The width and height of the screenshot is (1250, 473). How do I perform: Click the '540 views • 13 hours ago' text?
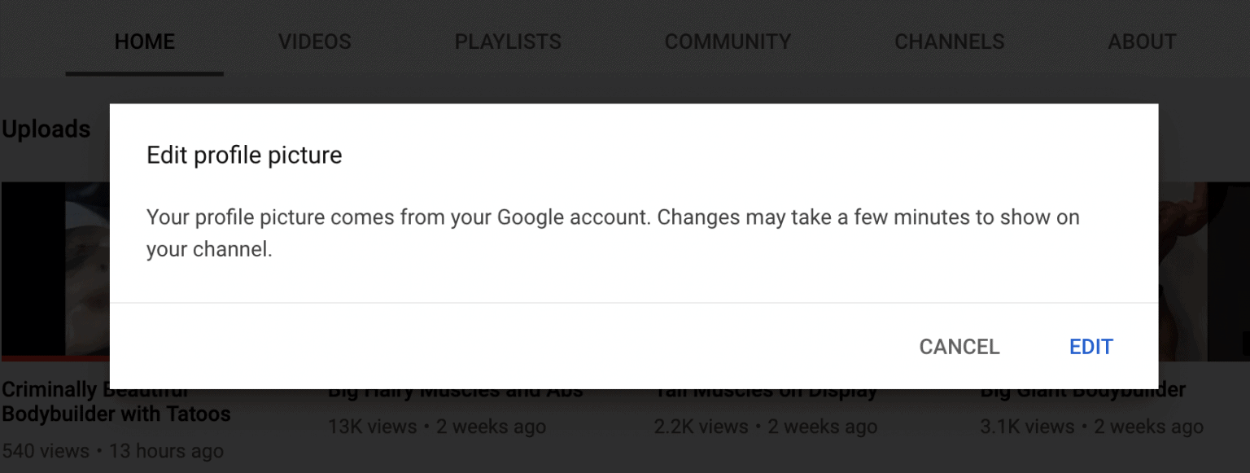(112, 451)
